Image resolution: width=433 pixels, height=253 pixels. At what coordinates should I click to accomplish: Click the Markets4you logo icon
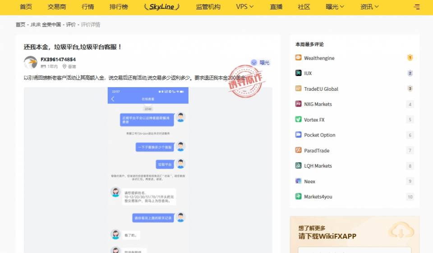click(298, 196)
